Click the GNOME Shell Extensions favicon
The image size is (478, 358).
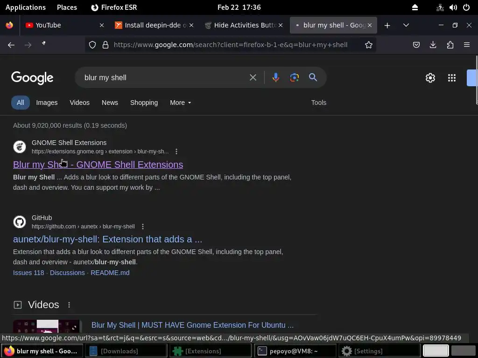pyautogui.click(x=20, y=147)
